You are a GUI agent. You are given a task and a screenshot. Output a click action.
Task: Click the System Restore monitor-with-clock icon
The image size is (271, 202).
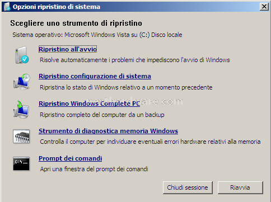(22, 82)
